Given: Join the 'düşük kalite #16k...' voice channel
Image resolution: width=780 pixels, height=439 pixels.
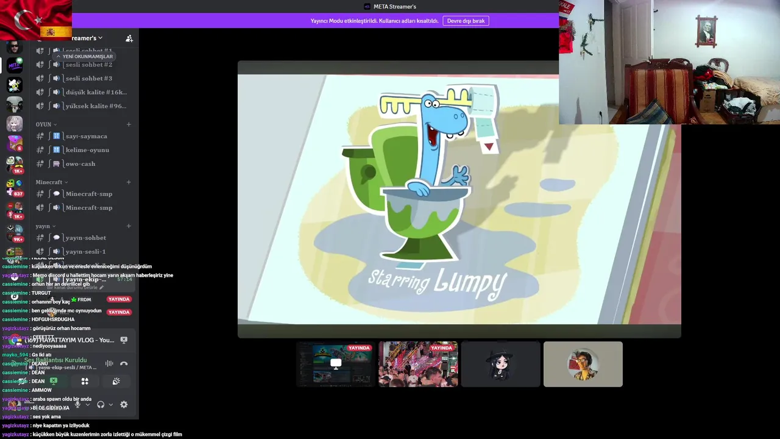Looking at the screenshot, I should [x=84, y=92].
